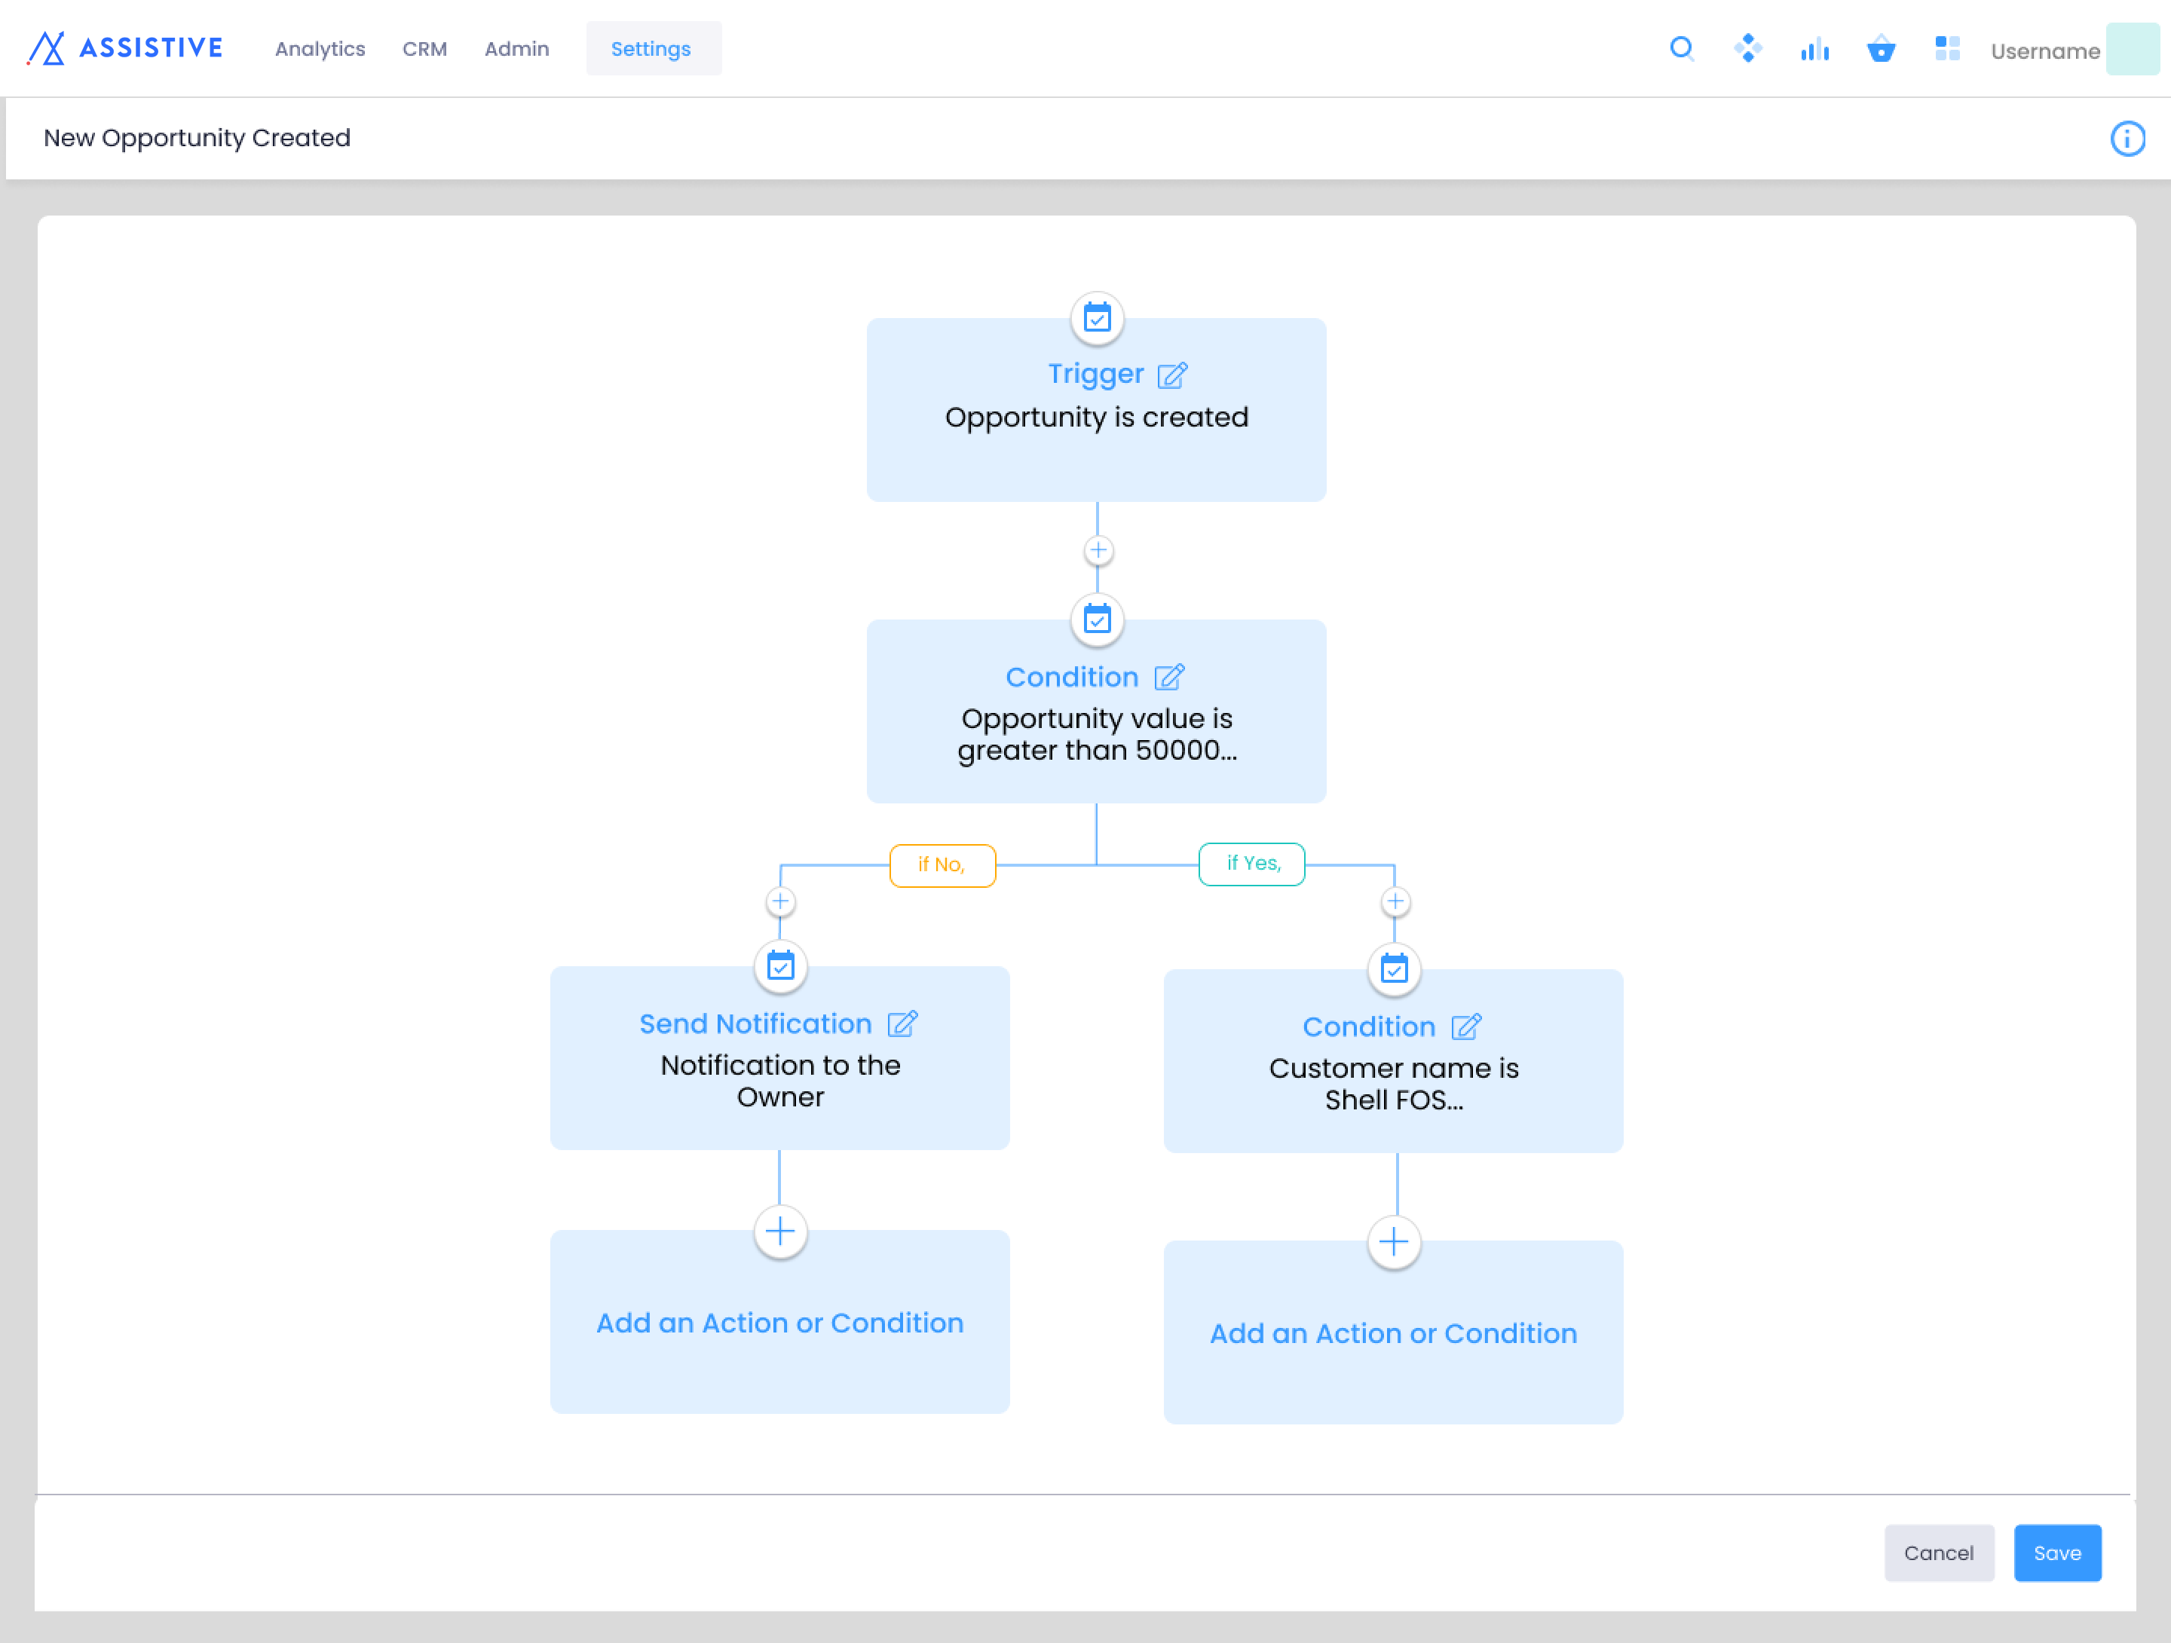Image resolution: width=2171 pixels, height=1643 pixels.
Task: Edit the Opportunity value Condition pencil
Action: pos(1169,678)
